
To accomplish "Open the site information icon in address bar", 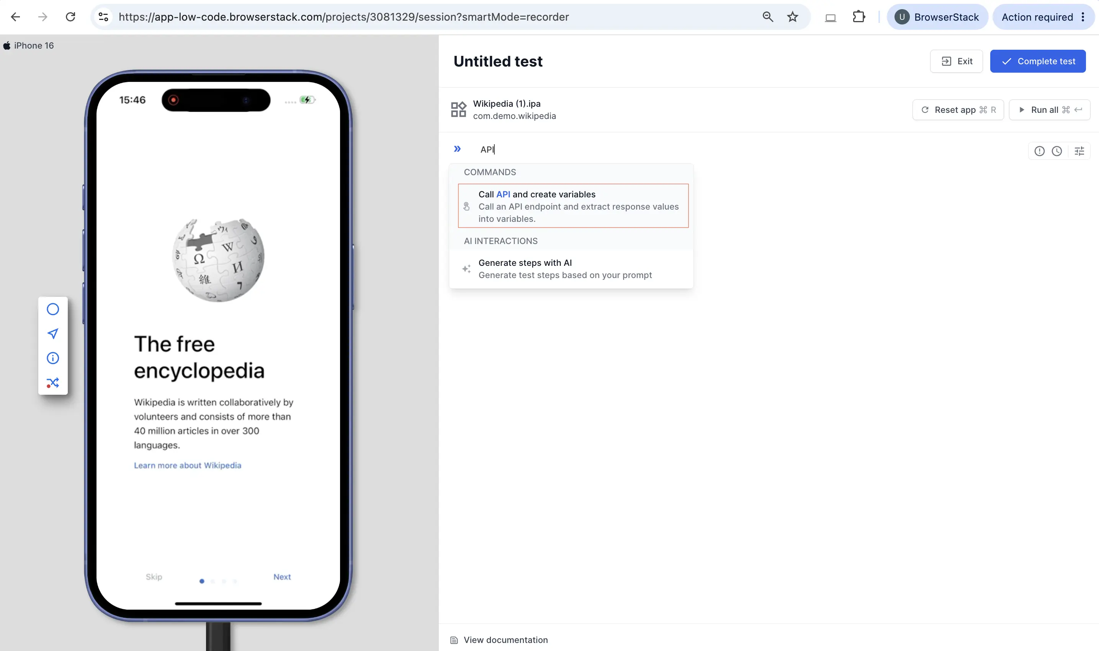I will [x=103, y=17].
